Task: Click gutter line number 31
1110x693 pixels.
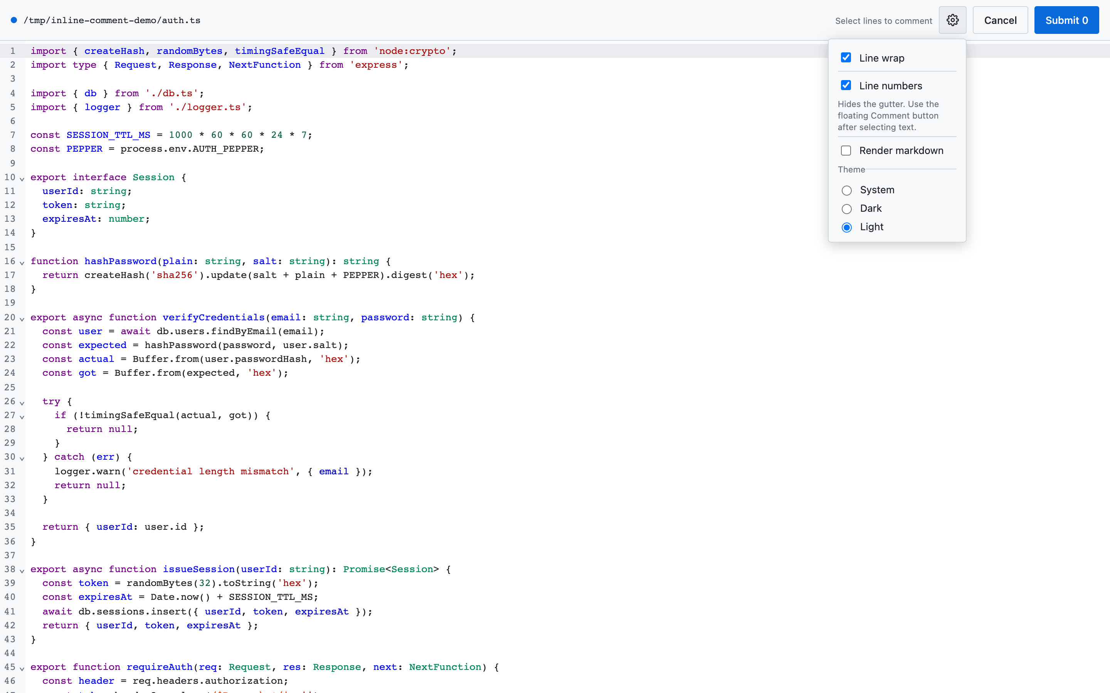Action: [10, 471]
